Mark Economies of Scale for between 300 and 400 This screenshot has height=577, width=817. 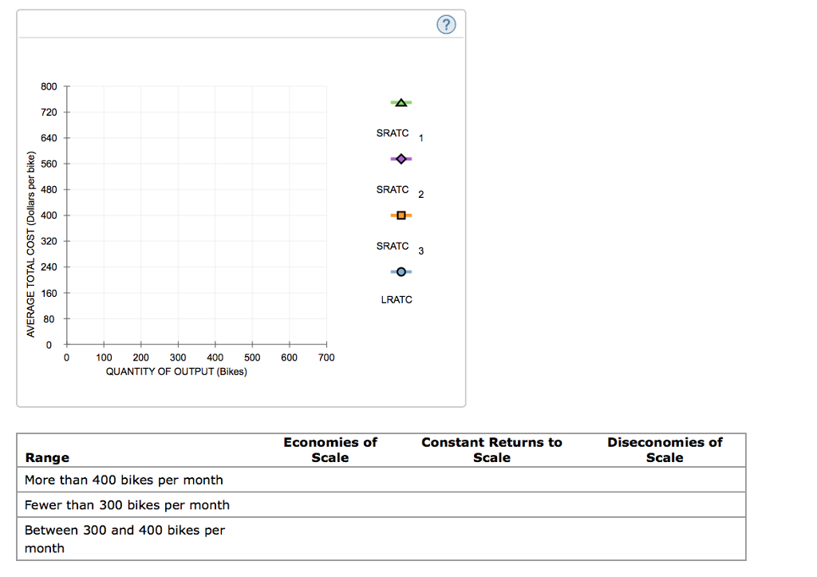click(x=330, y=539)
